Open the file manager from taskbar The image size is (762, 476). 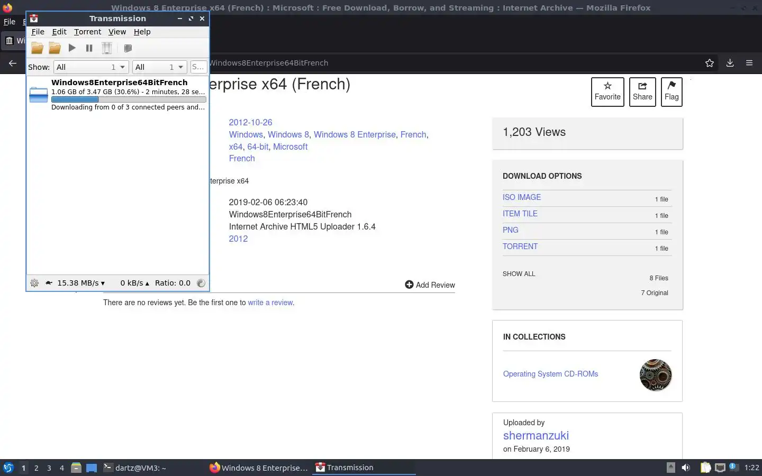coord(76,468)
